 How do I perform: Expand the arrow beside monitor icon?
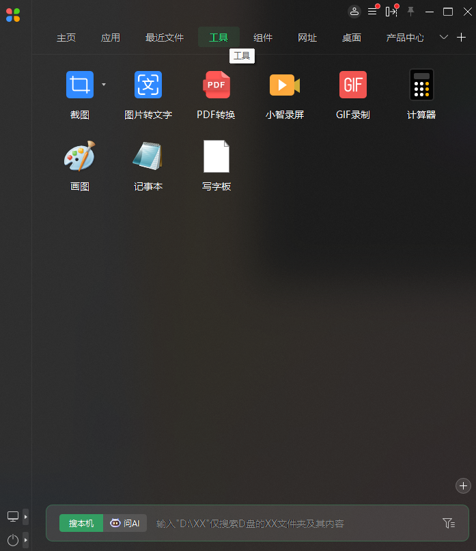(26, 517)
